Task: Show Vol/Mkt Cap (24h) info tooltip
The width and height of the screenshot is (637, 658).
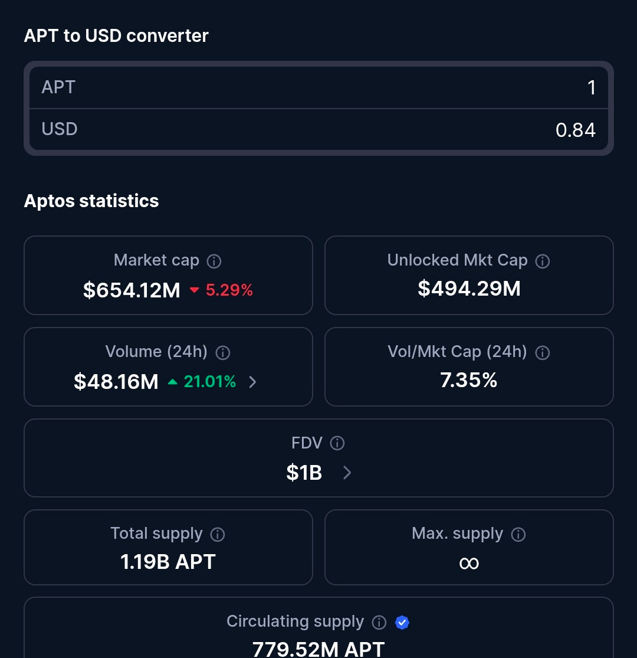Action: [x=542, y=352]
